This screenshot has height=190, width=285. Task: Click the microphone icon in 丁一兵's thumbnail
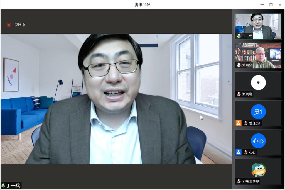coord(239,36)
